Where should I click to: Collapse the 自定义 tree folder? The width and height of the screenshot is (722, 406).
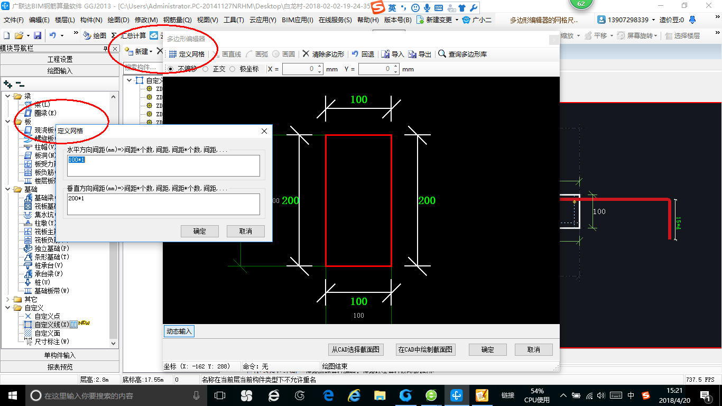tap(7, 308)
